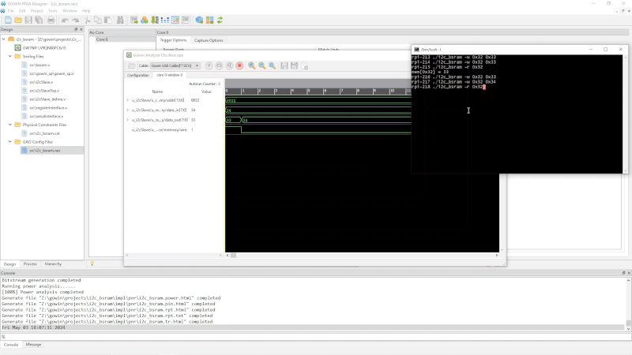The height and width of the screenshot is (355, 632).
Task: Click the red Stop button in oscilloscope
Action: pyautogui.click(x=239, y=65)
